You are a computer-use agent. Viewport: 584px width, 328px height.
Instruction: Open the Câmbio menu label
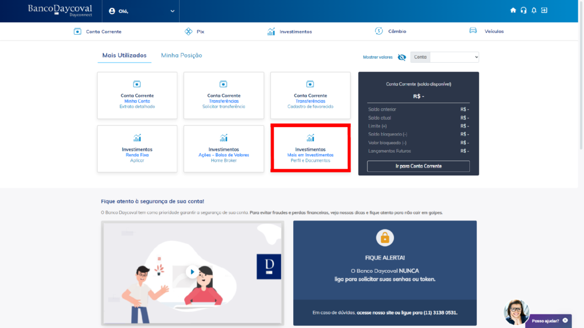point(397,31)
